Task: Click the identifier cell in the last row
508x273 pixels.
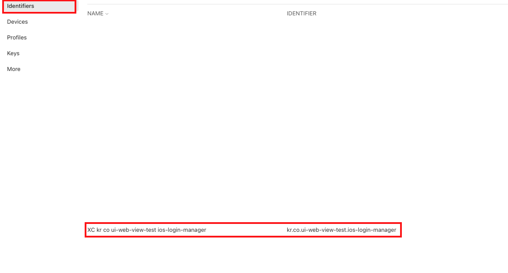Action: (x=341, y=230)
